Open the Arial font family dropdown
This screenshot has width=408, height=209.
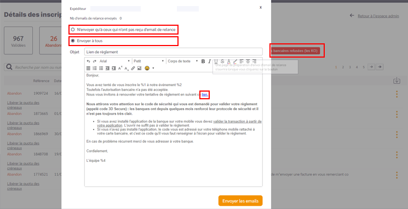pyautogui.click(x=115, y=61)
